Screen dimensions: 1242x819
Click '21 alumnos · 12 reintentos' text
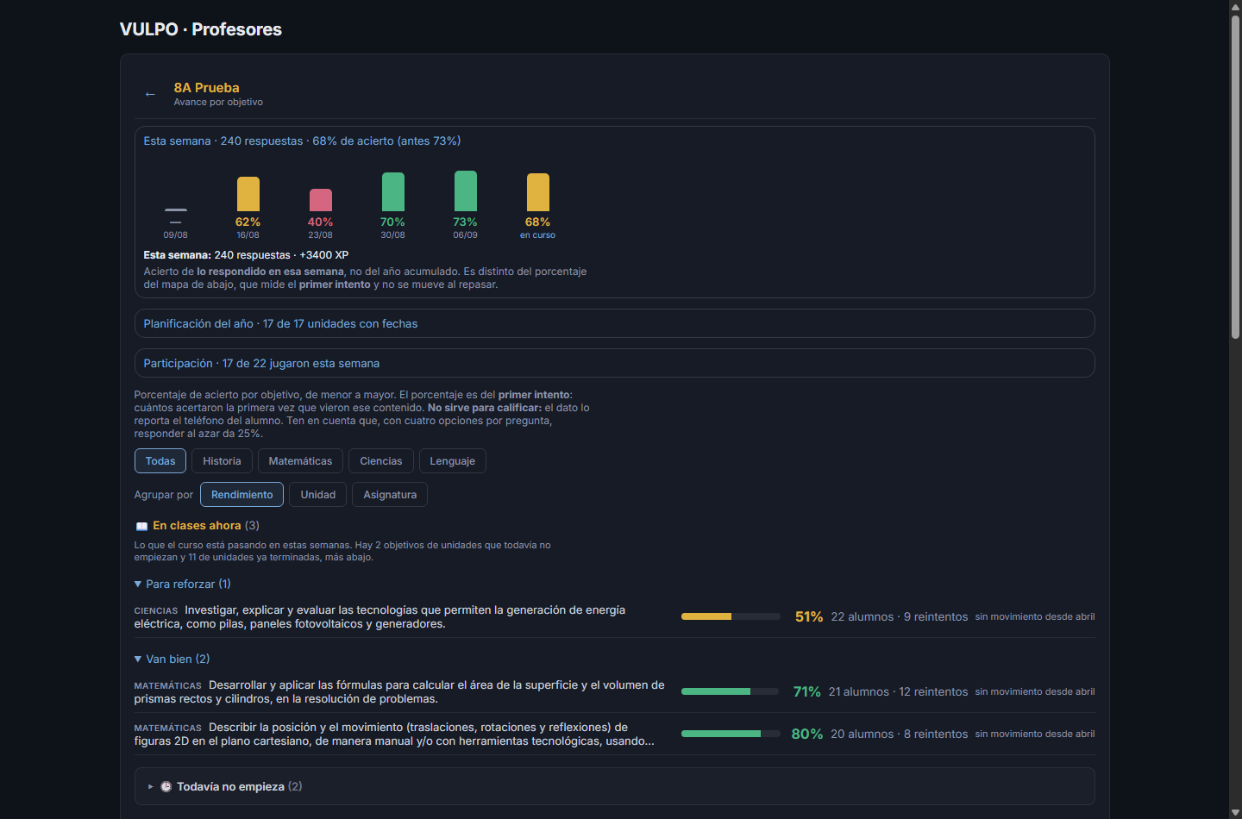(899, 691)
